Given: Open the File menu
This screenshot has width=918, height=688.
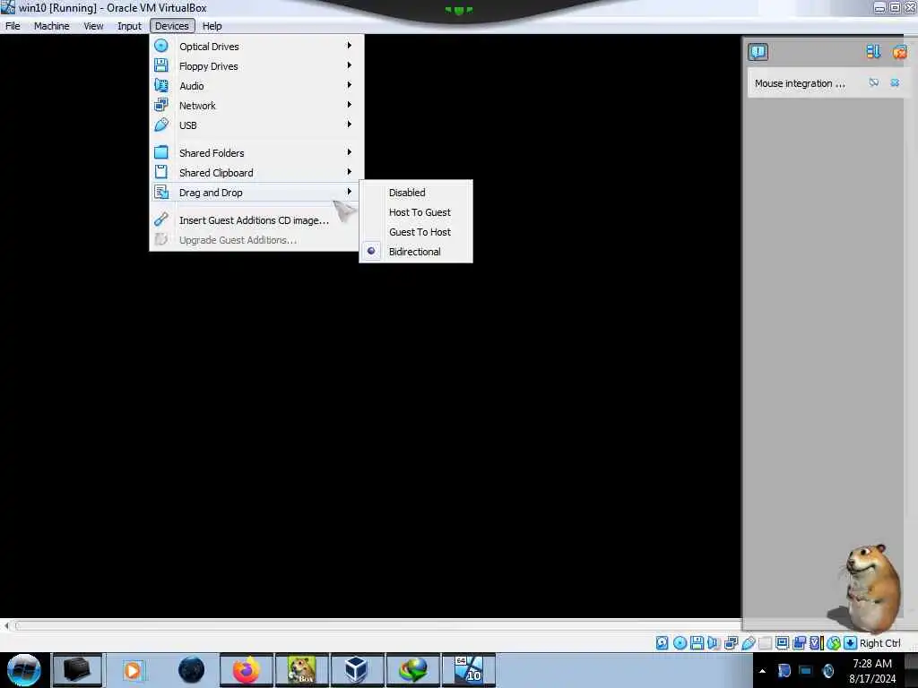Looking at the screenshot, I should pyautogui.click(x=13, y=26).
